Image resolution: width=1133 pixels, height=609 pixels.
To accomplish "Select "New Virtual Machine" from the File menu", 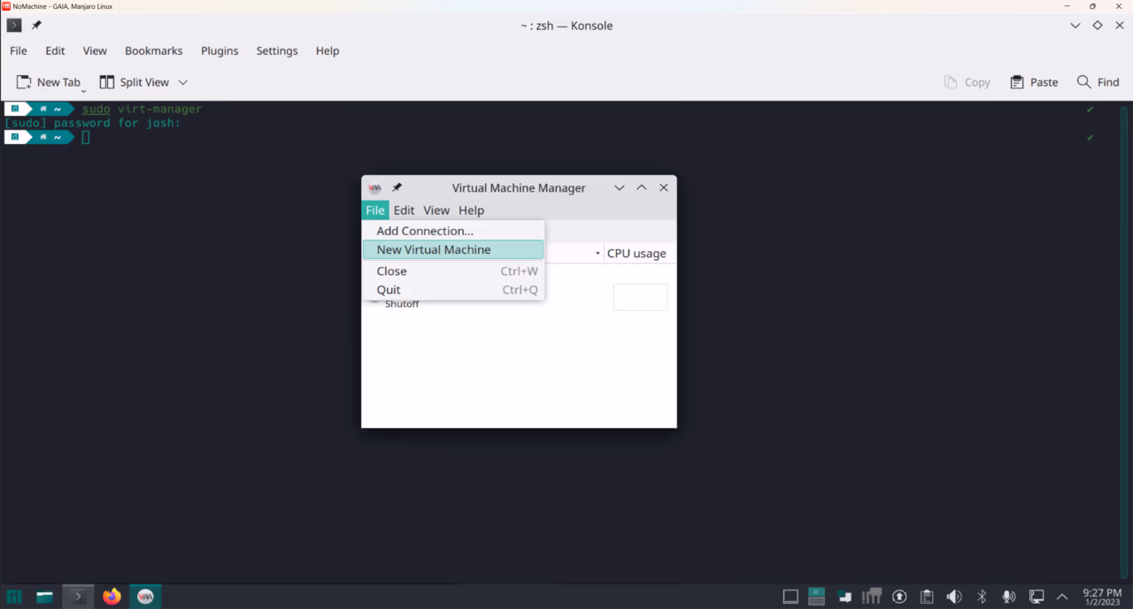I will click(434, 249).
